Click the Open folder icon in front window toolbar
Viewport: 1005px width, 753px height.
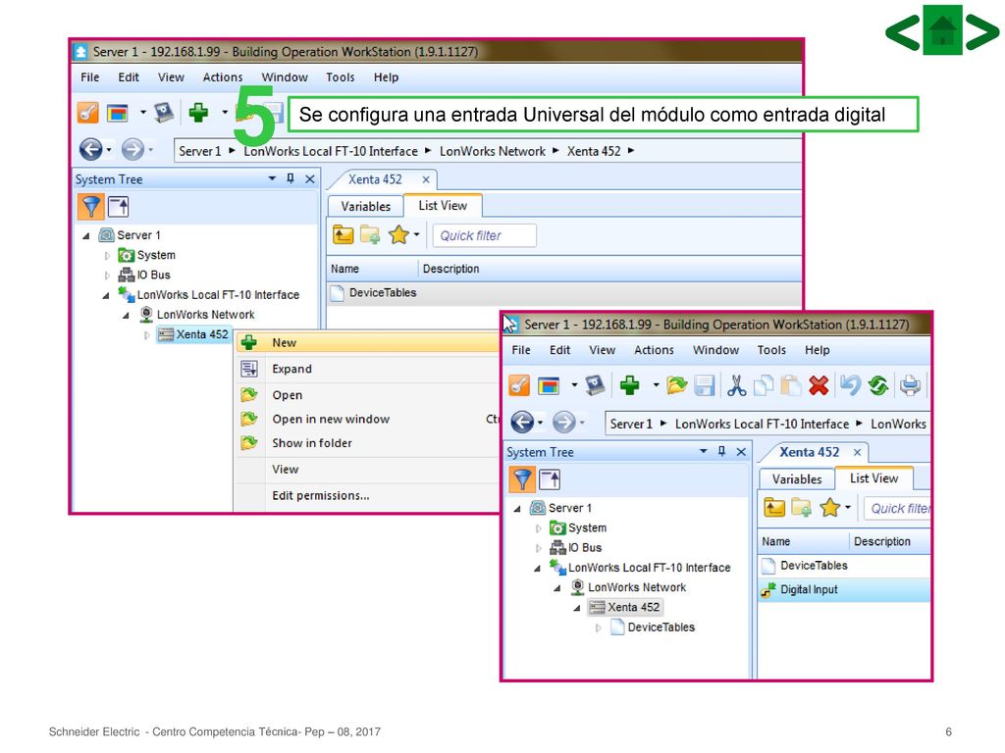pyautogui.click(x=676, y=385)
